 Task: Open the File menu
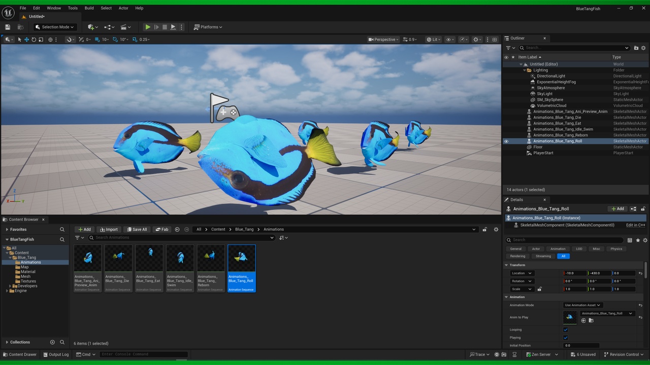[x=23, y=8]
